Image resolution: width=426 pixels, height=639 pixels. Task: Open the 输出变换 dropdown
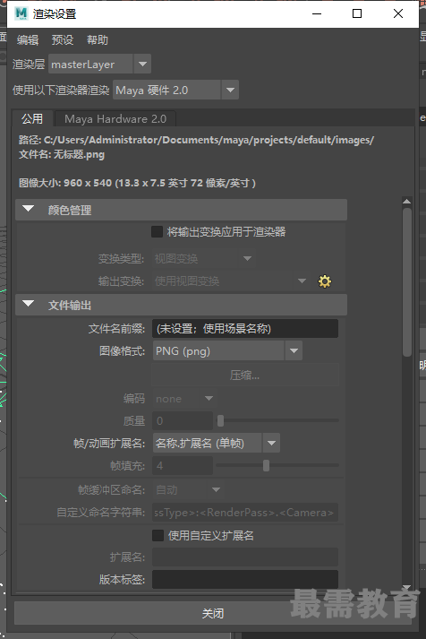tap(231, 281)
